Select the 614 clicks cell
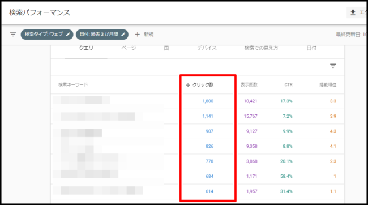368x205 pixels. (x=209, y=191)
